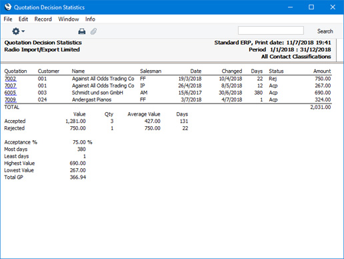Click the total amount 2,031.00

[321, 107]
